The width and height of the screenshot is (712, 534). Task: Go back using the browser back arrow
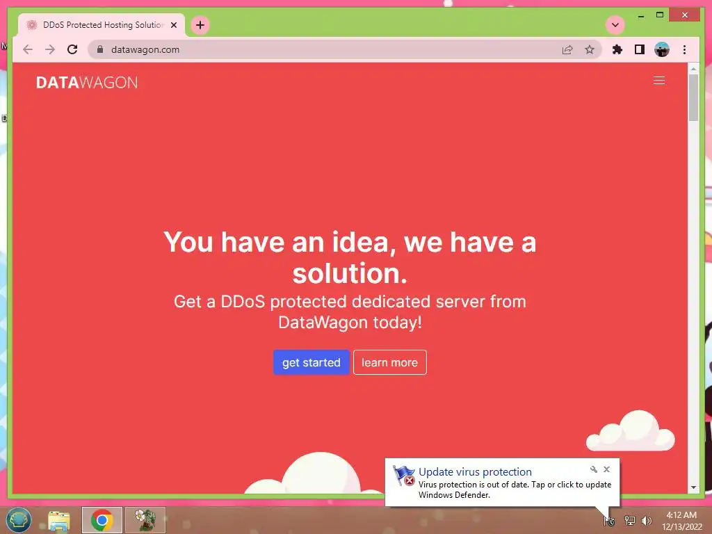coord(28,49)
